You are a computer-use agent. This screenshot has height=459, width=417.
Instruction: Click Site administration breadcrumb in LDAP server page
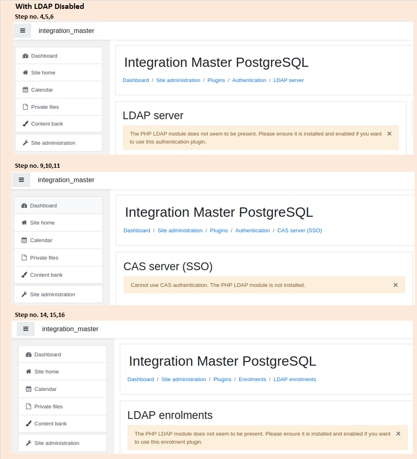pyautogui.click(x=178, y=80)
